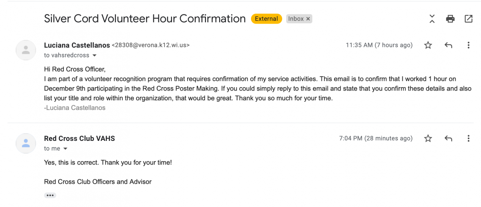Collapse all messages with the arrows icon
This screenshot has width=481, height=207.
[432, 19]
